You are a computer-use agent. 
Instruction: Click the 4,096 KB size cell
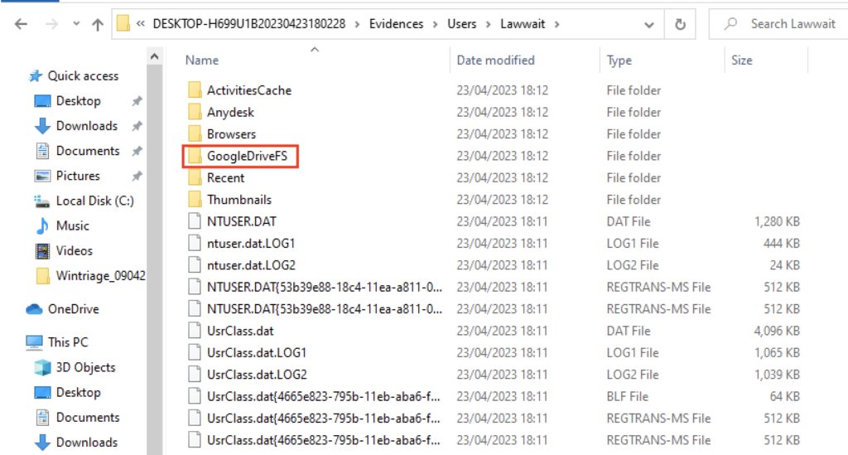click(777, 331)
